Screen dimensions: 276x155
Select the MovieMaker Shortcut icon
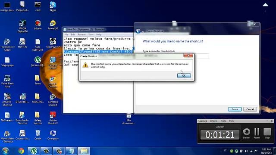[7, 136]
